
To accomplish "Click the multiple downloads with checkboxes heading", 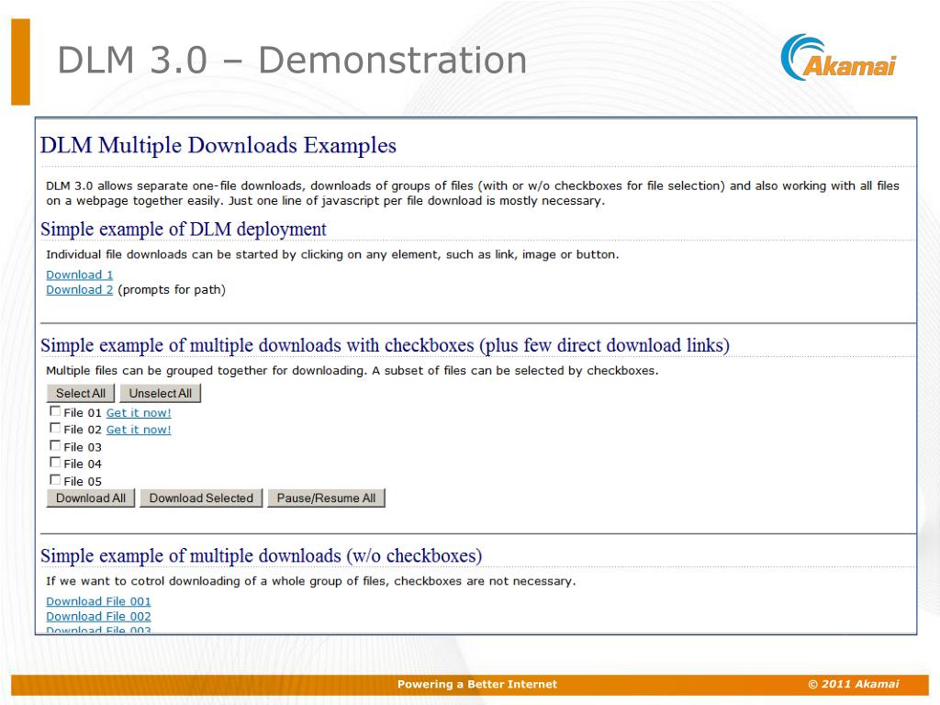I will [x=385, y=345].
